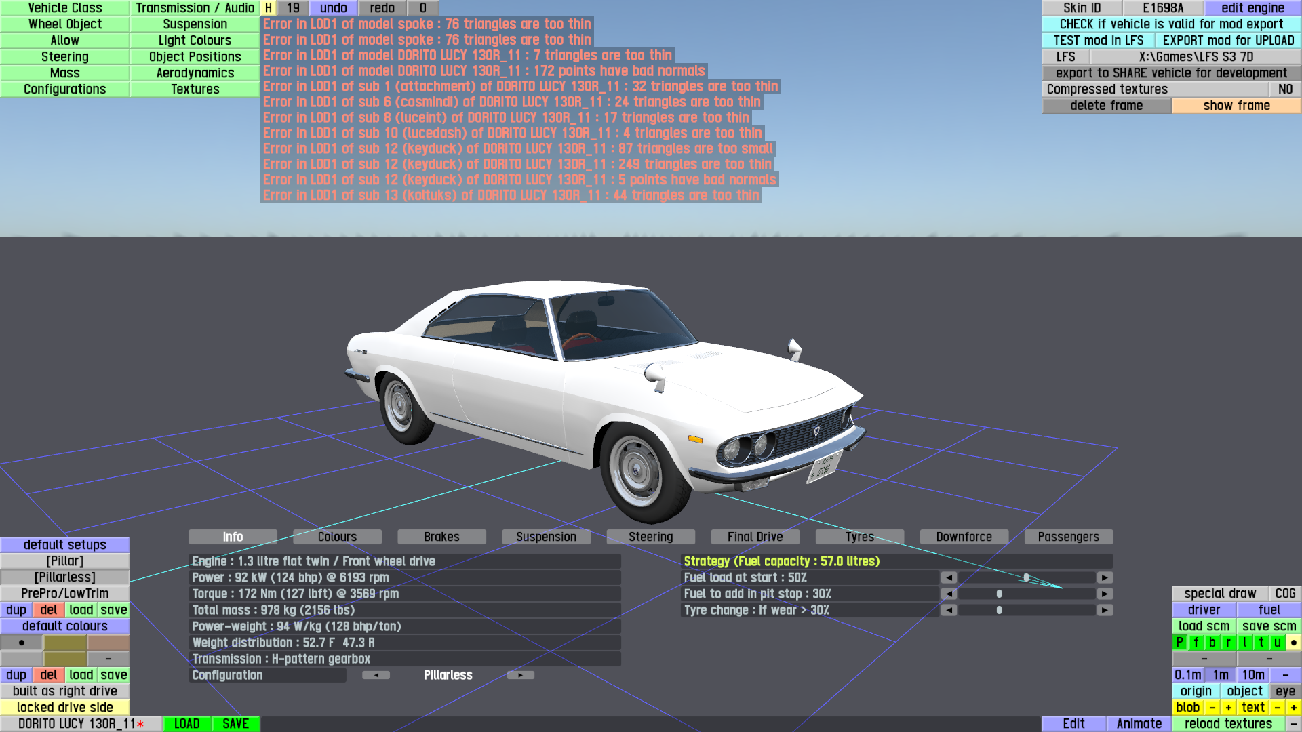
Task: Click the P pivot view button
Action: point(1180,643)
